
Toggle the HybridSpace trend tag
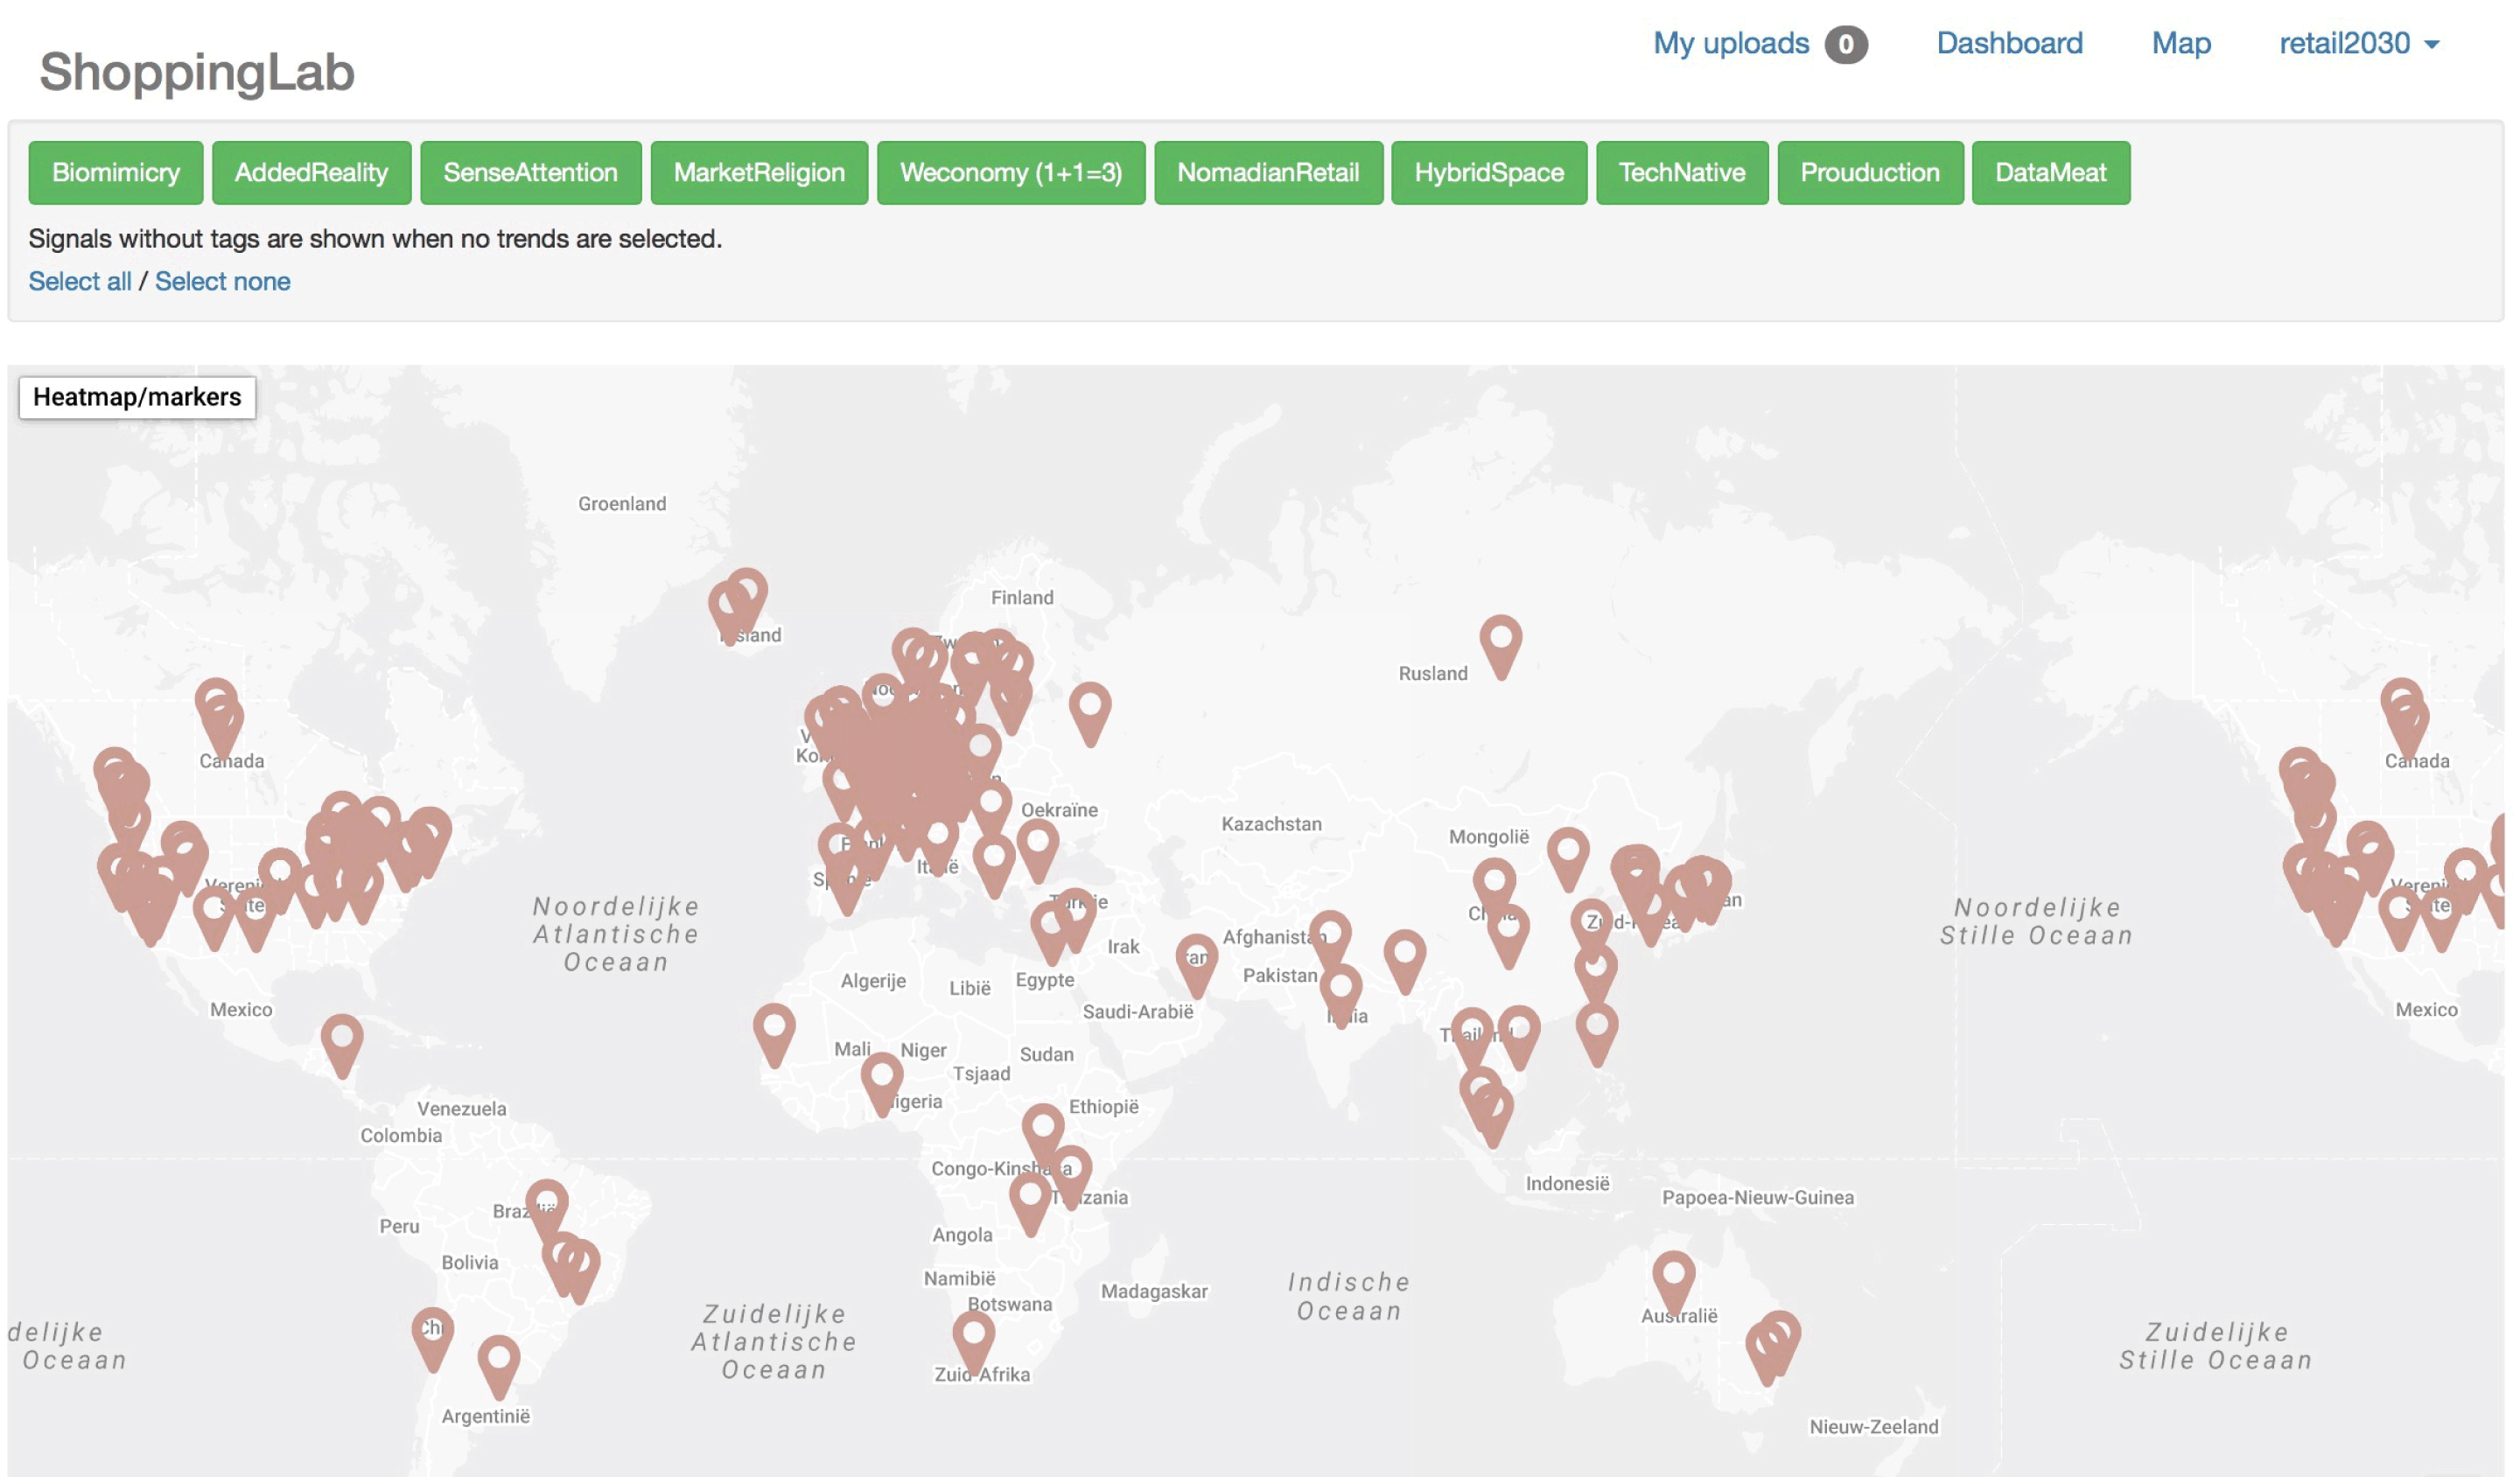[1489, 173]
